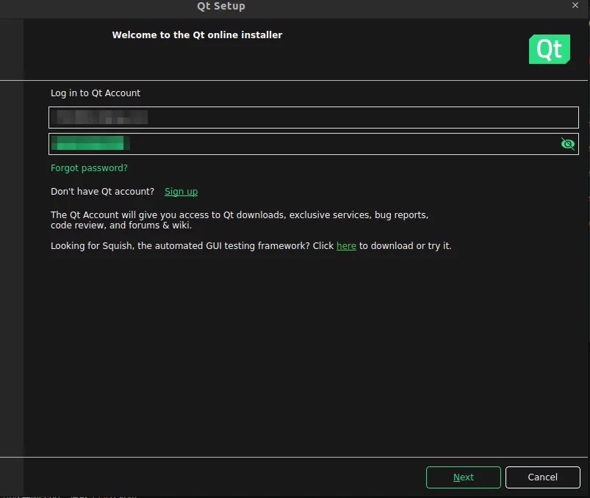
Task: Focus the password input field
Action: click(x=314, y=144)
